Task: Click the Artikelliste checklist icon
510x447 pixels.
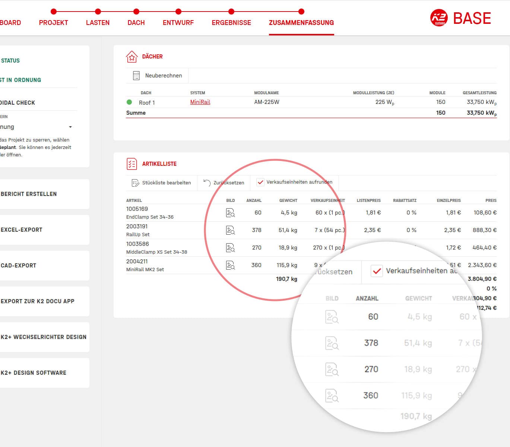Action: click(x=132, y=164)
